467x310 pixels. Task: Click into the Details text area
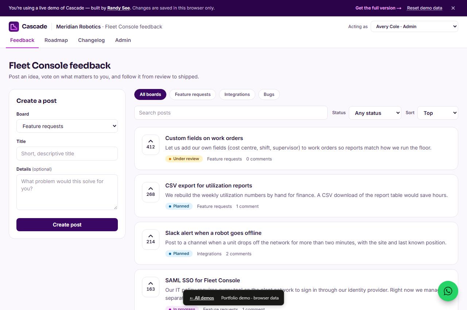point(67,192)
